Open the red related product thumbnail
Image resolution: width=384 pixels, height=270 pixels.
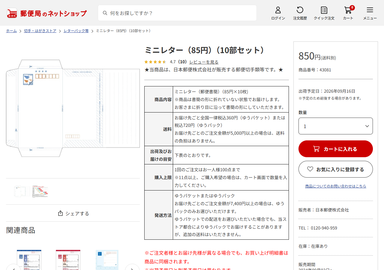tap(68, 260)
